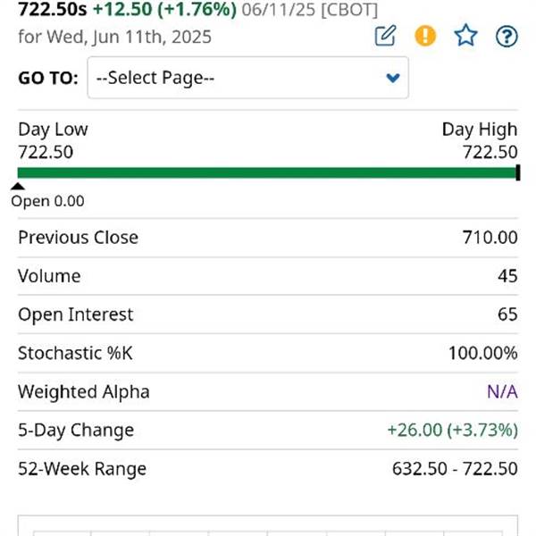Click the Stochastic %K label
The image size is (536, 536).
[75, 353]
